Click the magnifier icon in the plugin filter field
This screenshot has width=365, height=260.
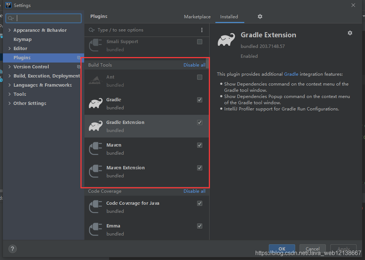pyautogui.click(x=91, y=30)
